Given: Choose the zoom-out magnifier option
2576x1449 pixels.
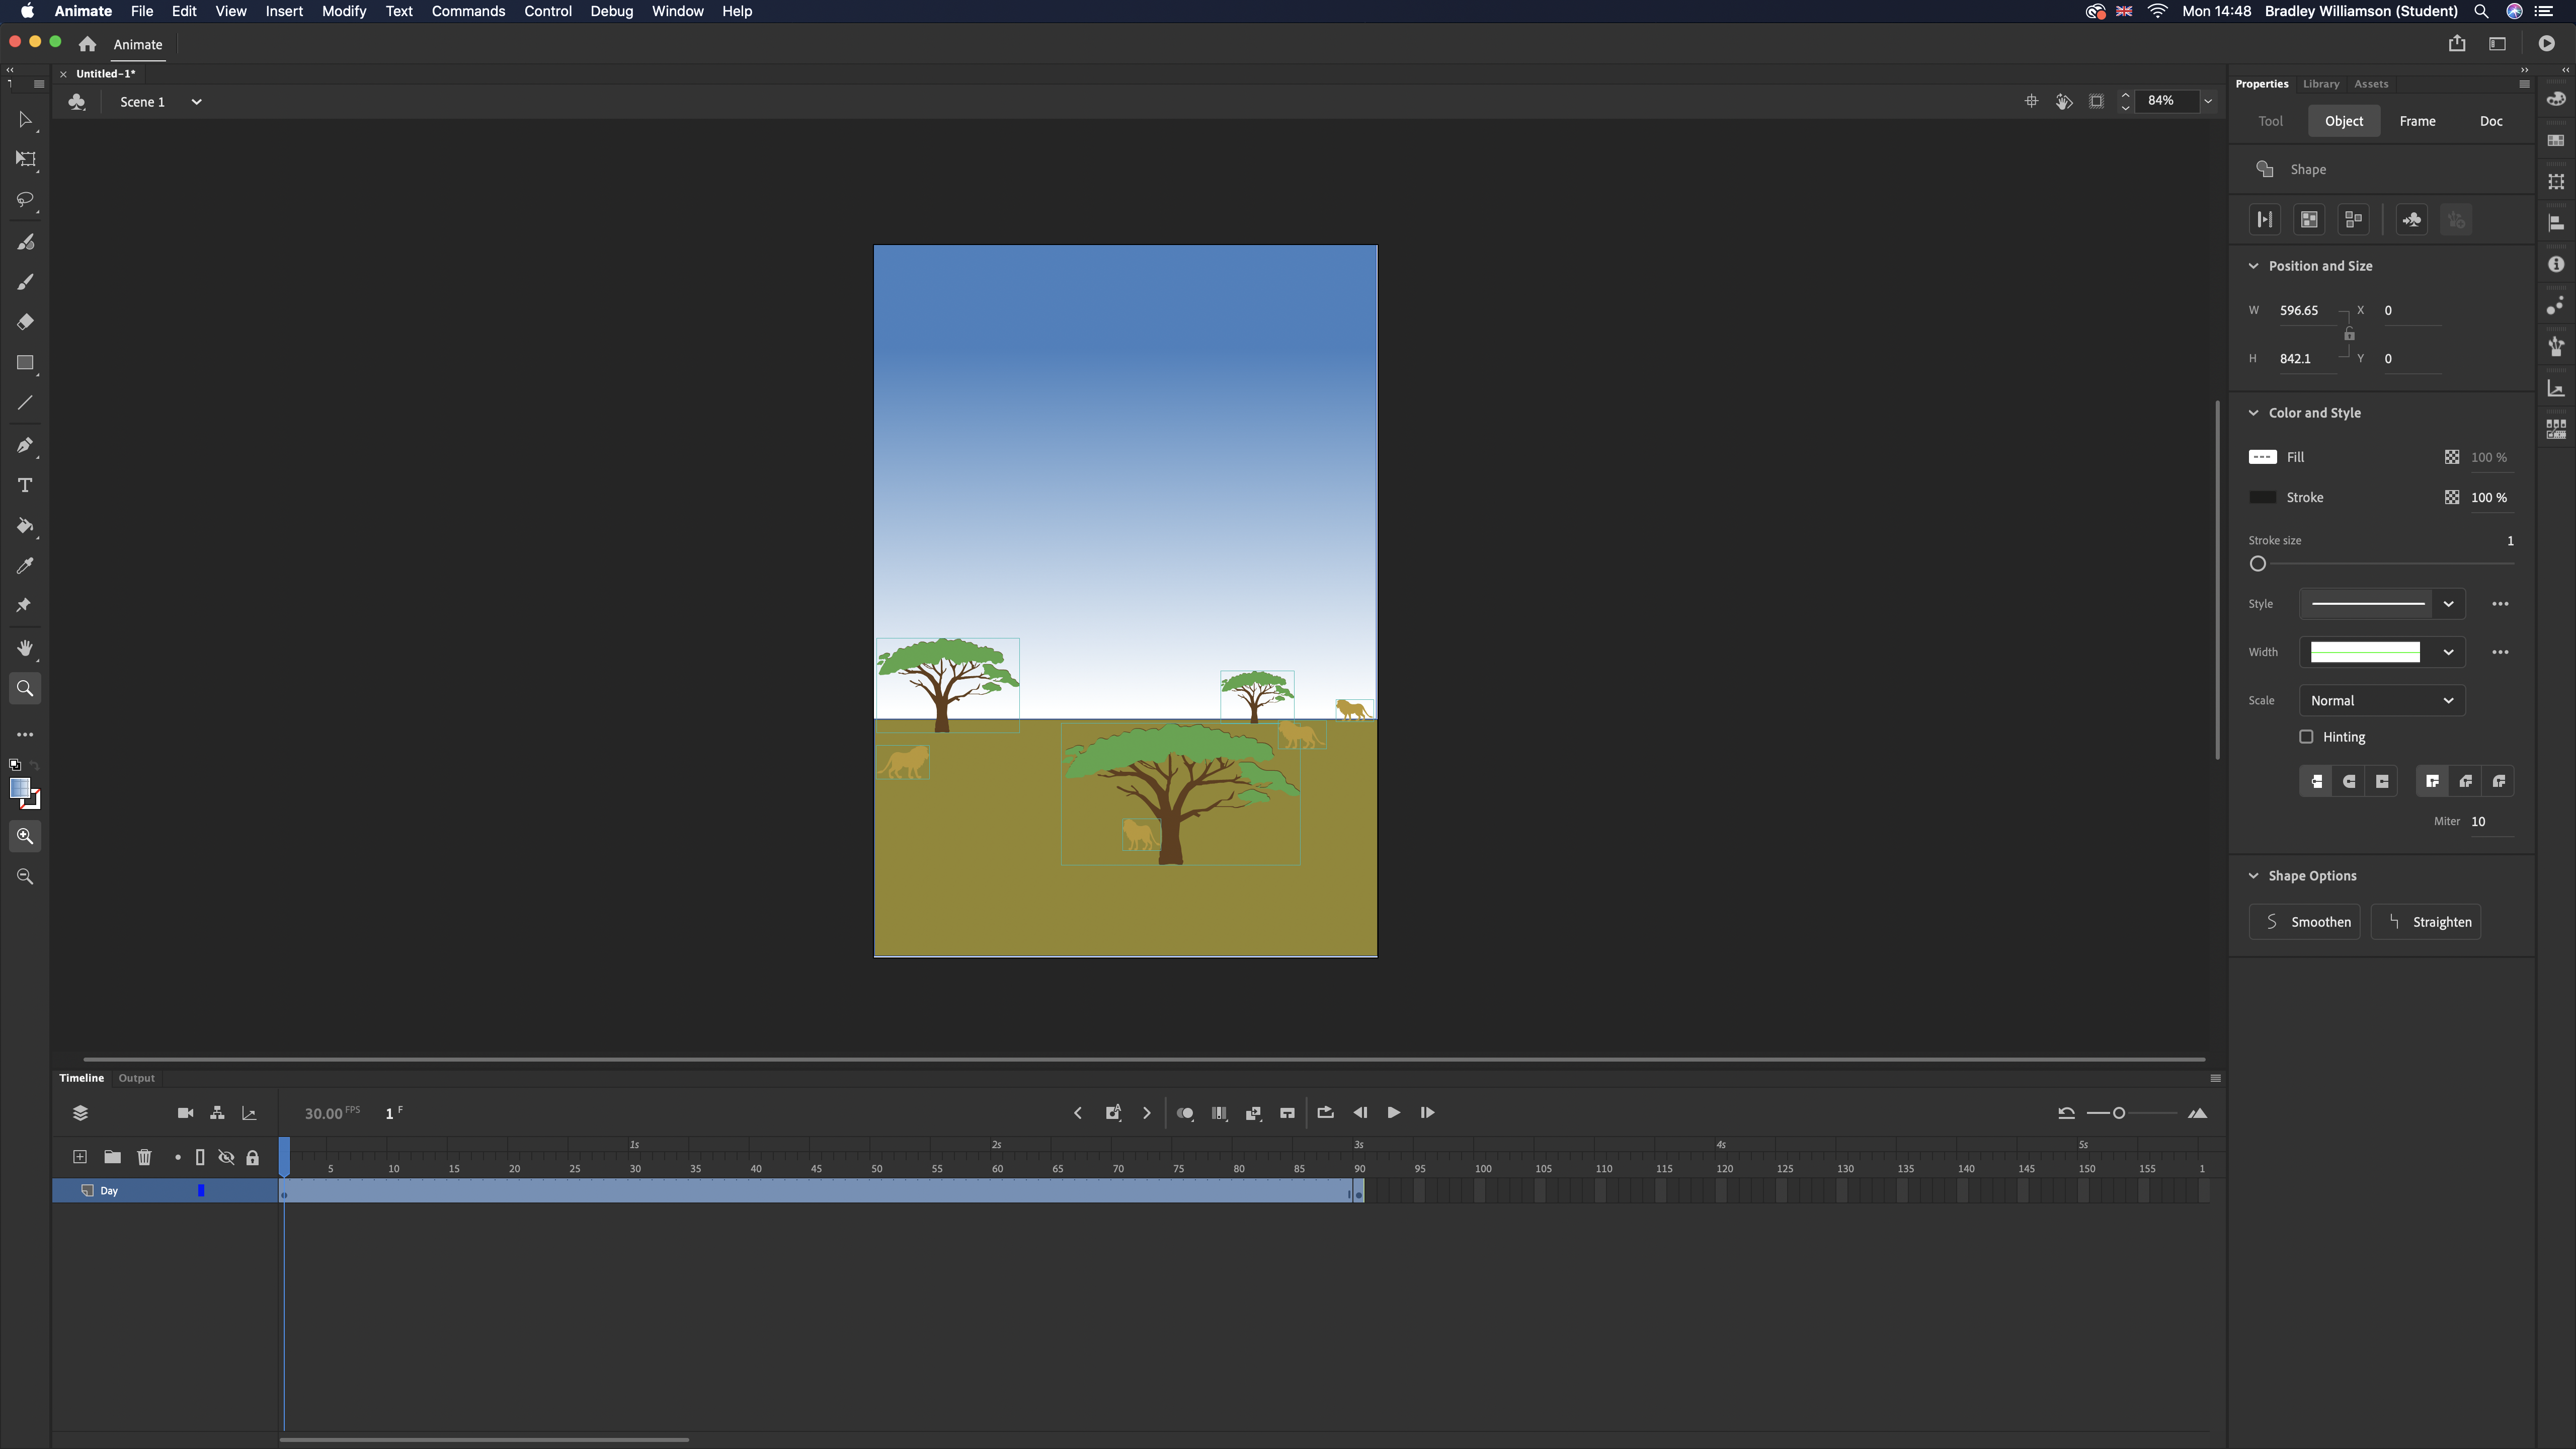Looking at the screenshot, I should 25,877.
